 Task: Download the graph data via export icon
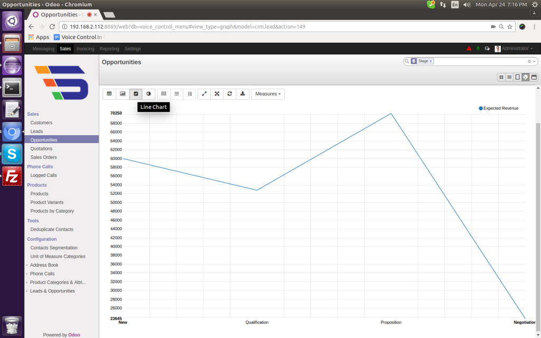tap(242, 94)
